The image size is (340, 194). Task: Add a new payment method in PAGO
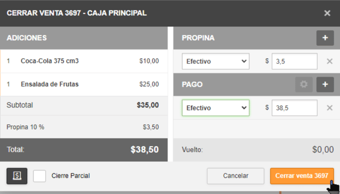coord(325,85)
